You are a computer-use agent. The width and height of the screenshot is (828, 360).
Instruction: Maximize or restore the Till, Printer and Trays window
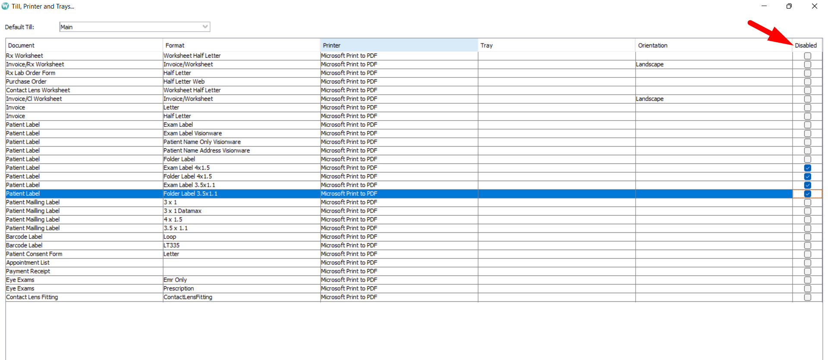coord(789,6)
